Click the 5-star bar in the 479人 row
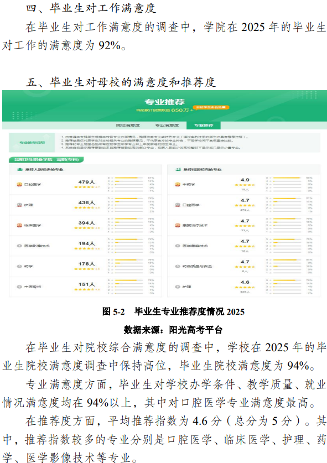The height and width of the screenshot is (463, 327). (x=129, y=178)
